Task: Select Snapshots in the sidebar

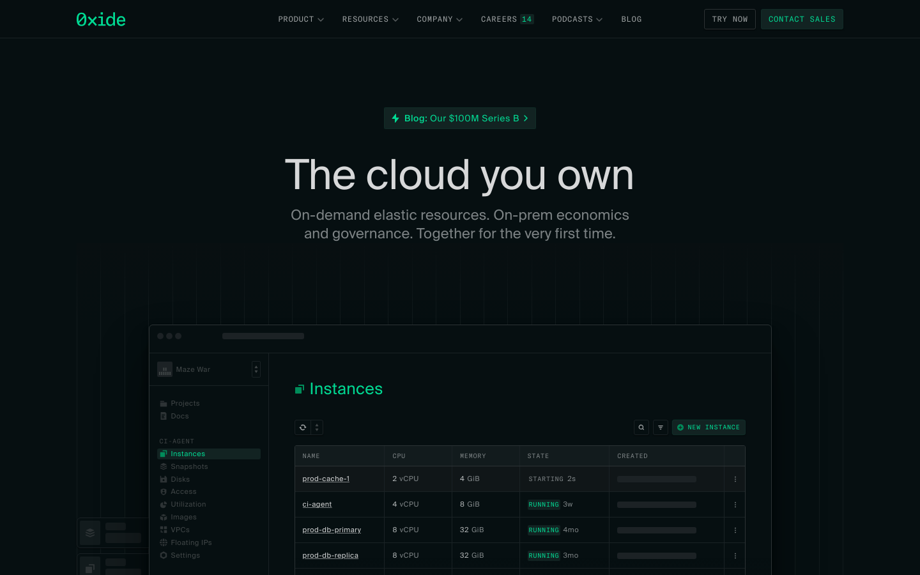Action: point(189,466)
